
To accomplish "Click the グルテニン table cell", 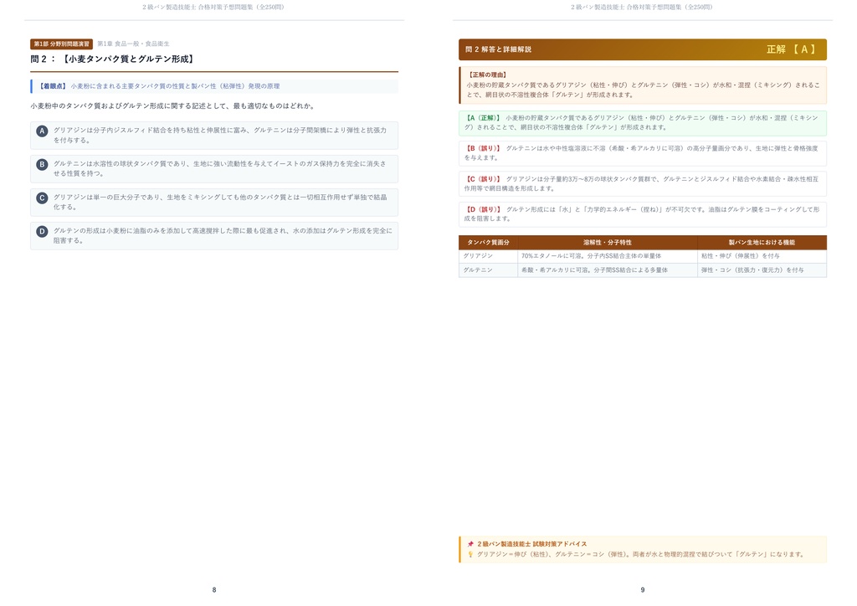I will [x=488, y=270].
